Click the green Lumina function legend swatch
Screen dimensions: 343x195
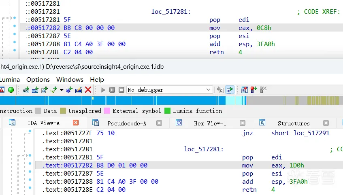(167, 110)
